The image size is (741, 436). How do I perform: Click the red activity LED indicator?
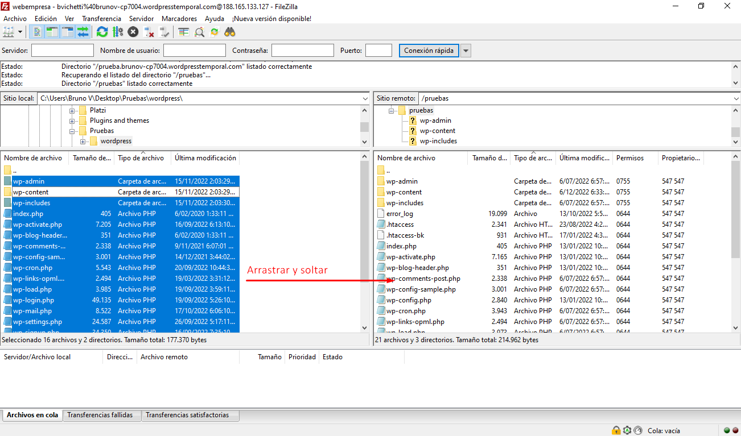(735, 430)
